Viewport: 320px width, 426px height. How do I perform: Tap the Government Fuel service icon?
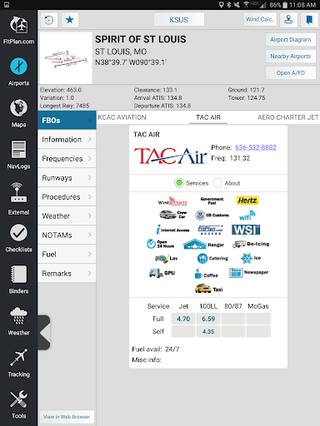tap(212, 201)
